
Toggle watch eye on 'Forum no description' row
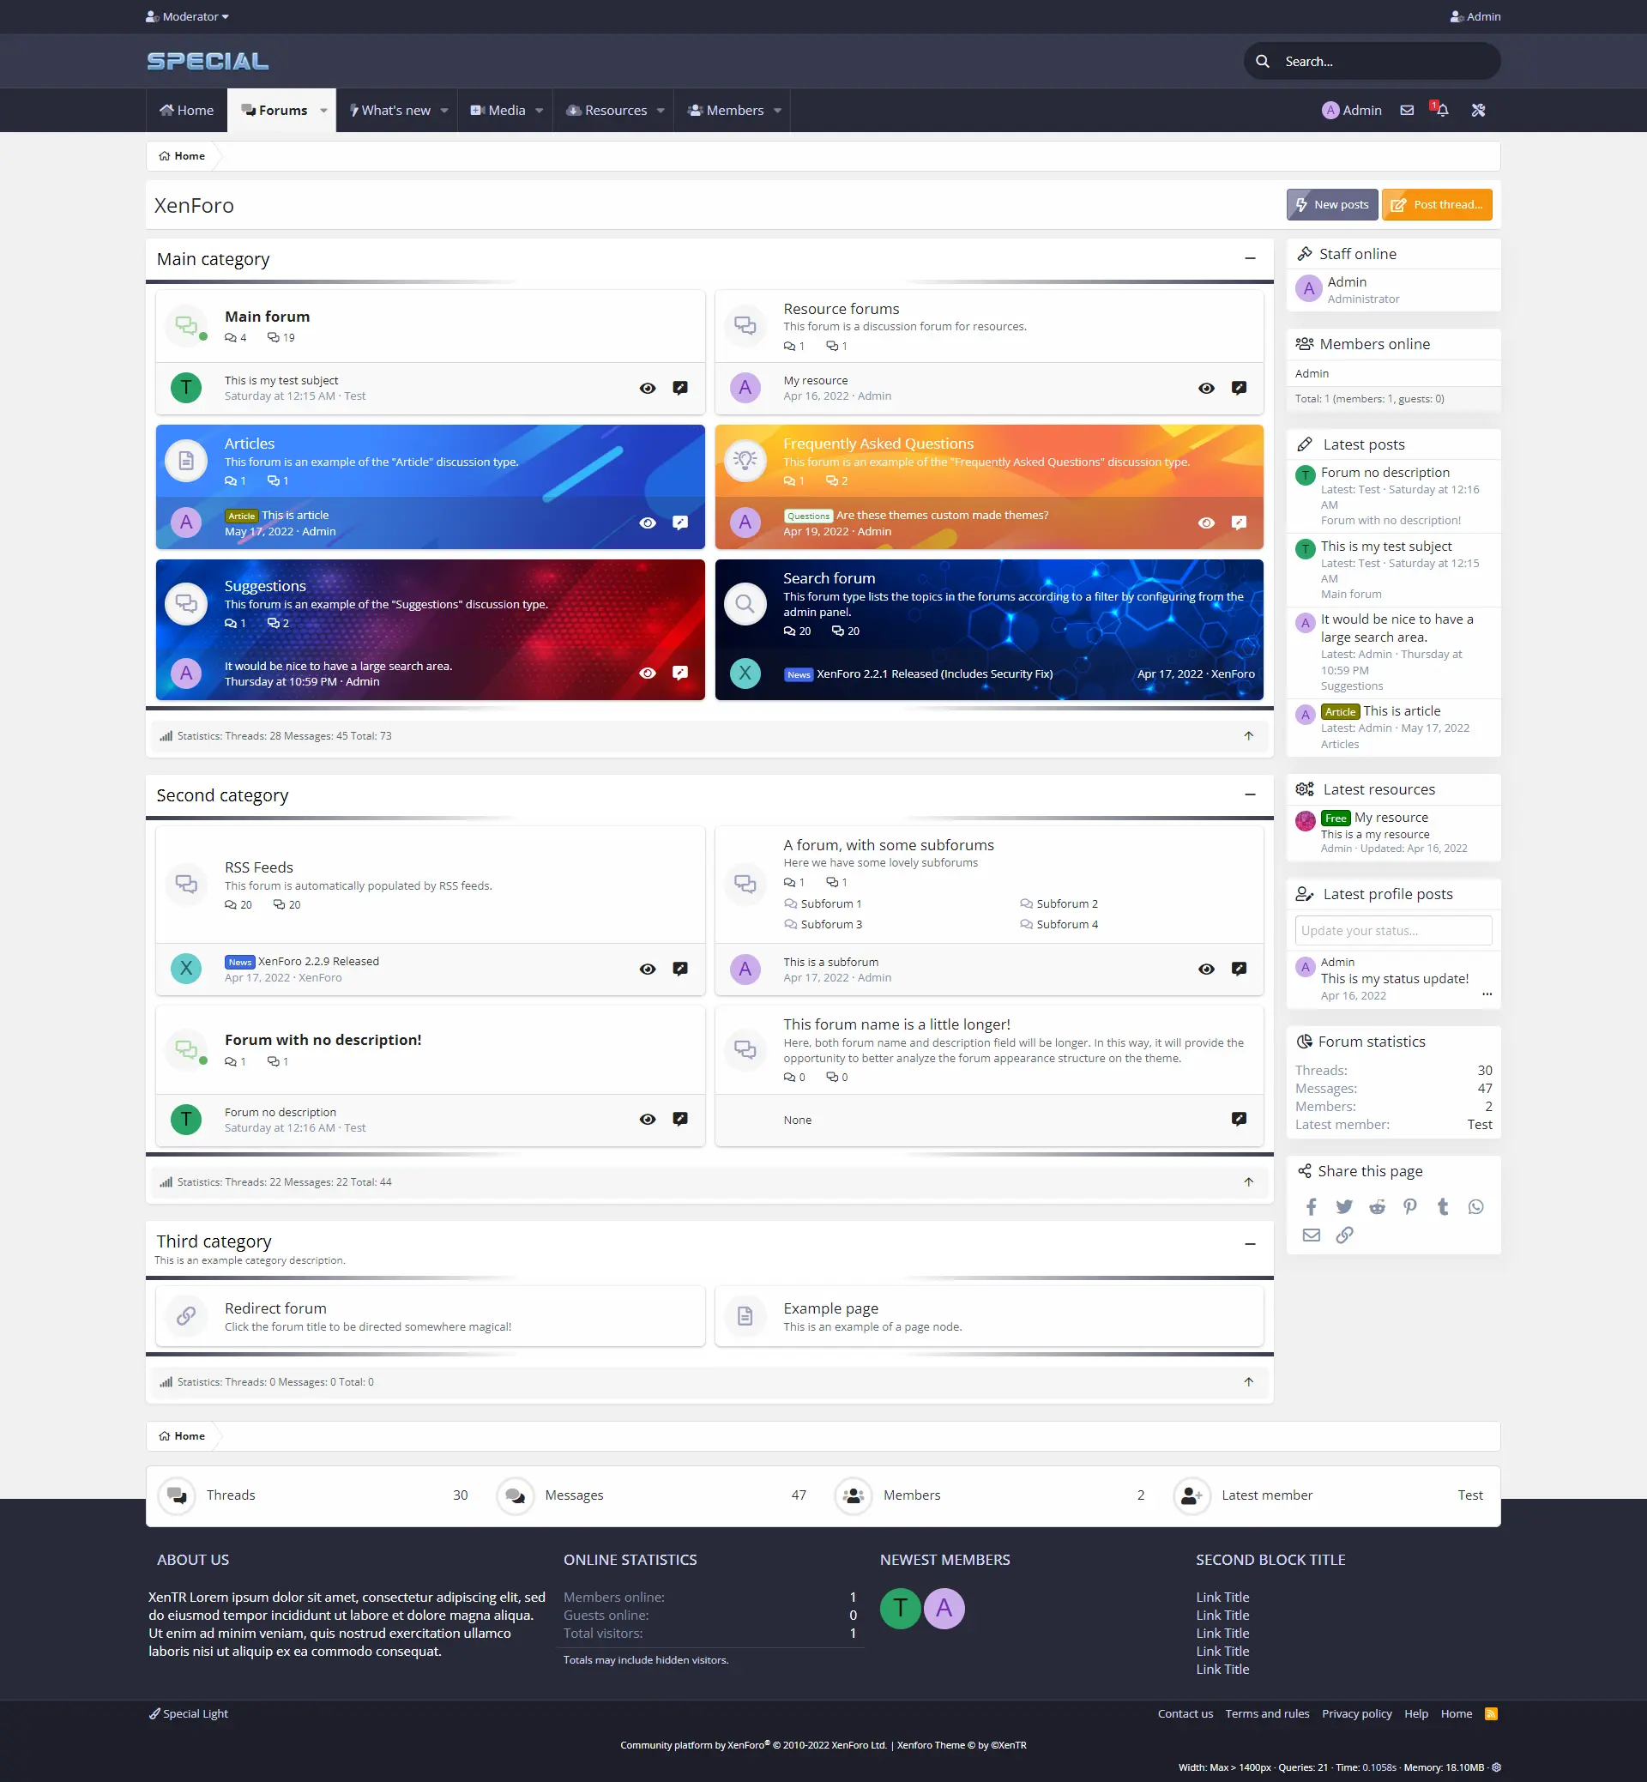point(648,1120)
